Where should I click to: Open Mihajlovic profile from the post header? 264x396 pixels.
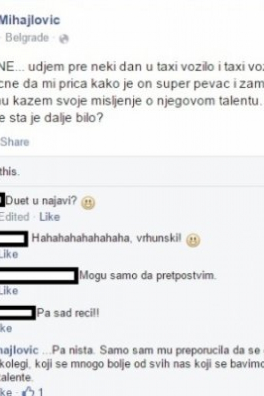(x=30, y=20)
